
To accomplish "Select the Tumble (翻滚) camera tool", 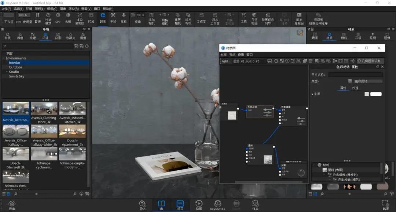I will click(103, 18).
